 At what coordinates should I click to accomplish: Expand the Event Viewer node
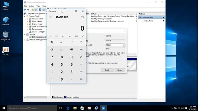coord(28,22)
